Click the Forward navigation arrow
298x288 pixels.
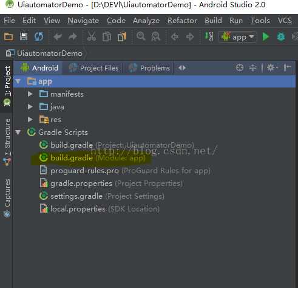[x=190, y=37]
